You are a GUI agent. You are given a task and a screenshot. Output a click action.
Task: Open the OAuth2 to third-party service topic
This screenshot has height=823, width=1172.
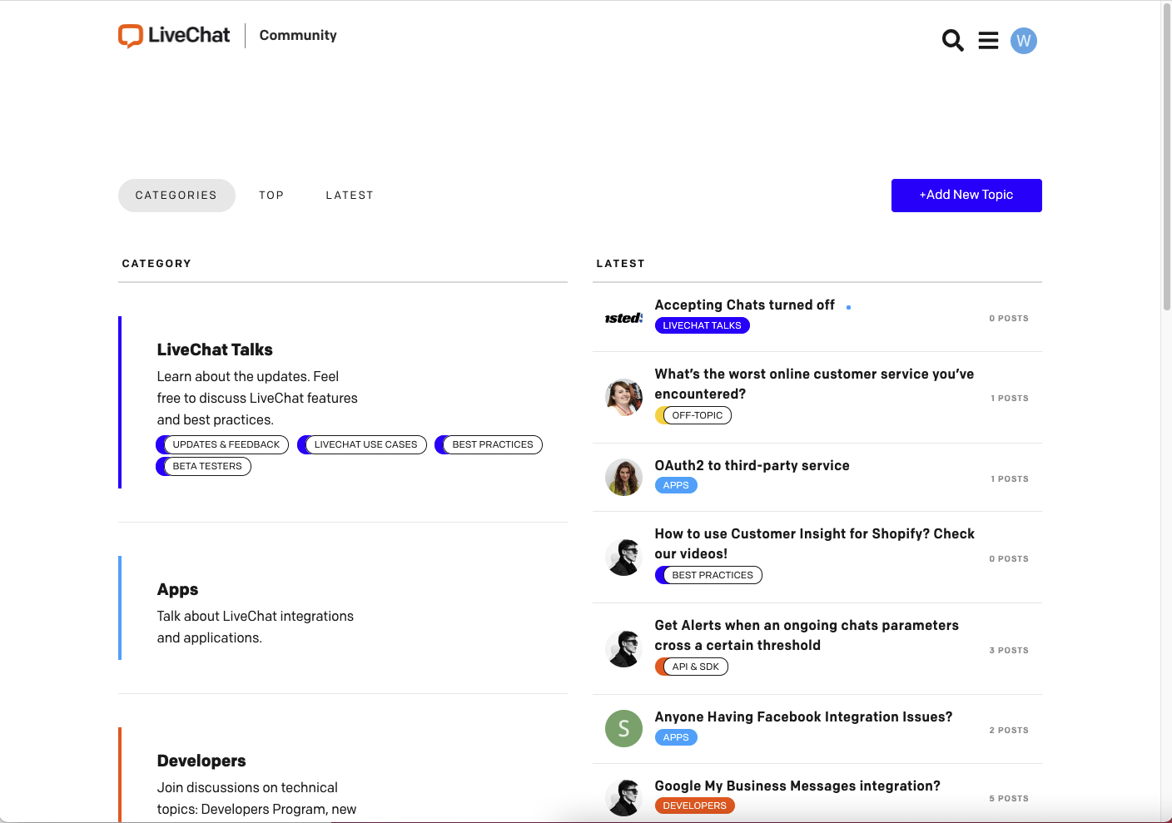tap(752, 465)
